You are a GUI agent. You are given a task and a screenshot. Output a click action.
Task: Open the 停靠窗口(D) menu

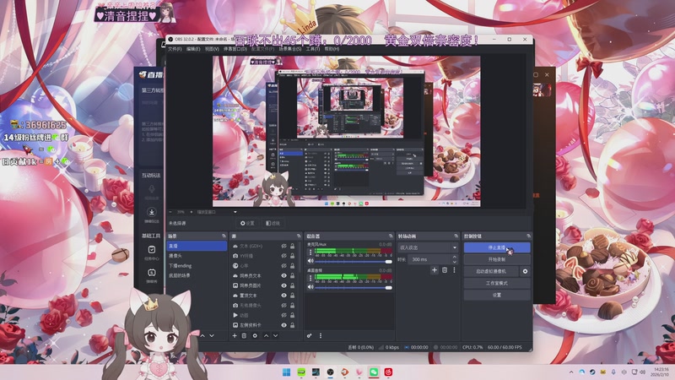[x=235, y=49]
